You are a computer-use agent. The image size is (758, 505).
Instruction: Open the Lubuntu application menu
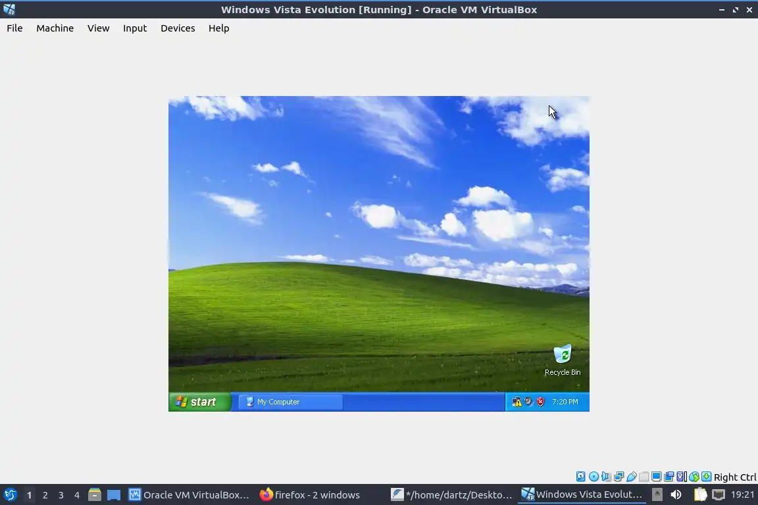pos(10,495)
